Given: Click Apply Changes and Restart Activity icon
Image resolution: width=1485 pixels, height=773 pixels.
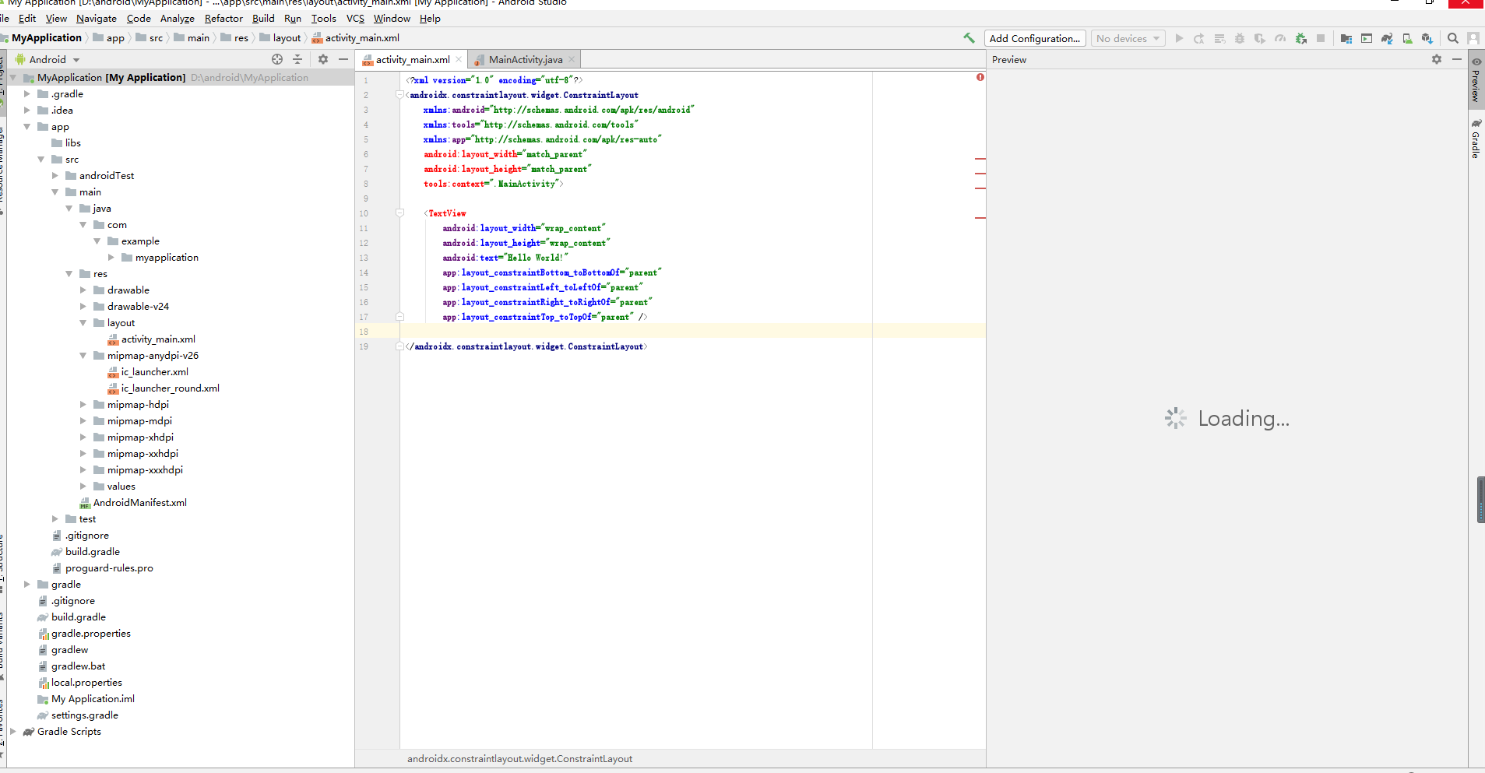Looking at the screenshot, I should 1199,38.
